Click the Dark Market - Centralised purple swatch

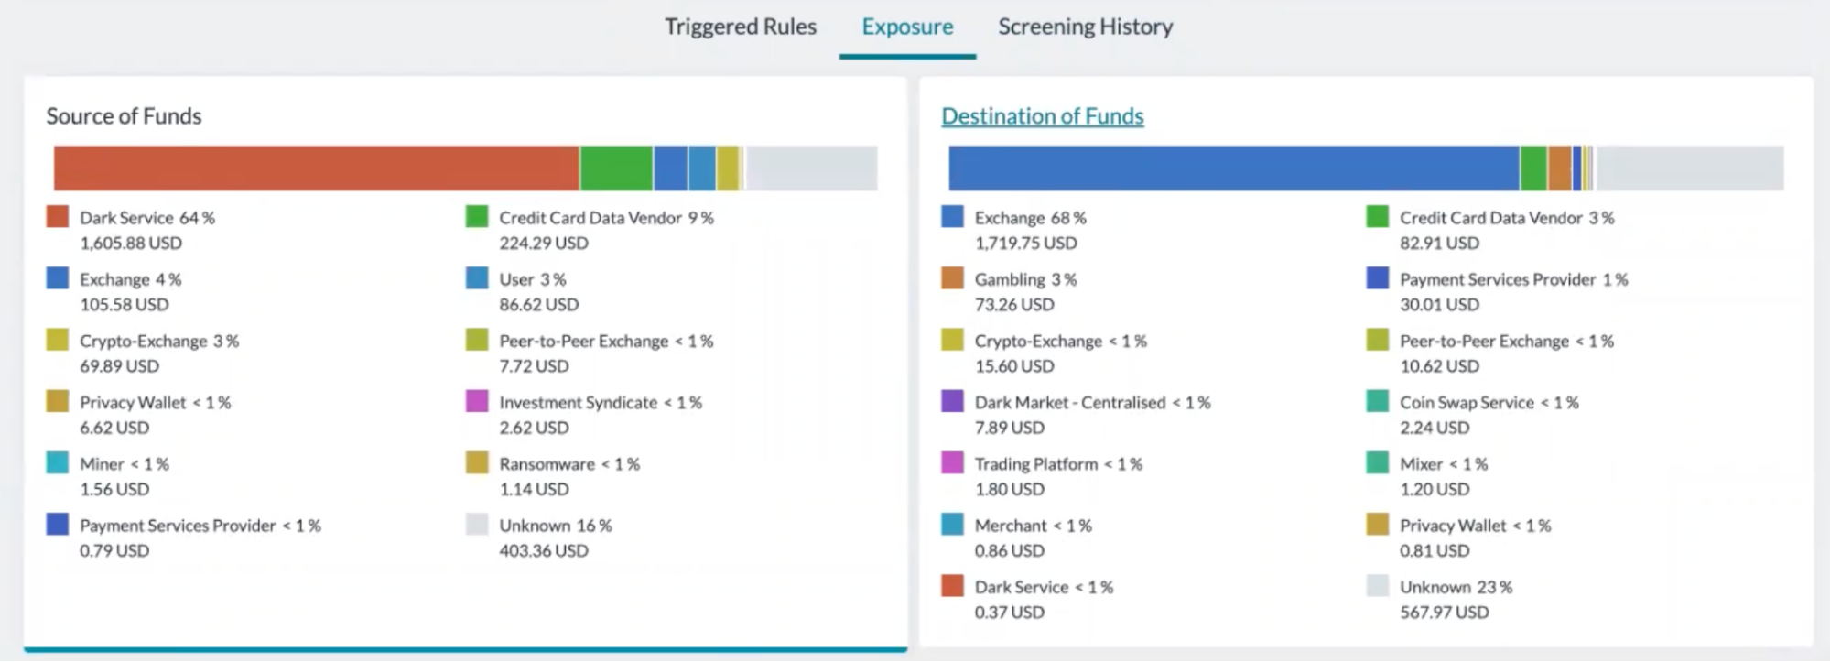tap(952, 401)
